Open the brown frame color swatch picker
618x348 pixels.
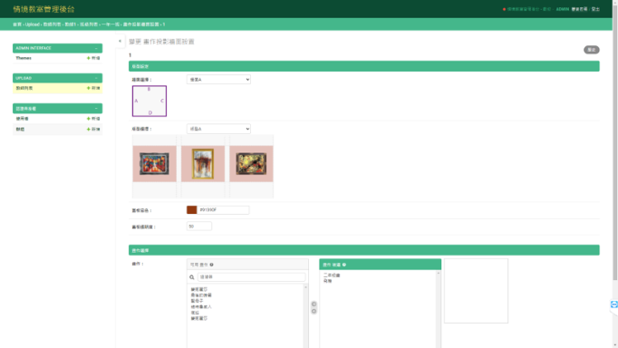pos(191,210)
